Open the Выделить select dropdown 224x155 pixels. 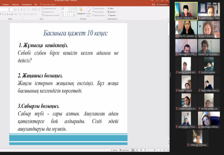tap(113, 15)
